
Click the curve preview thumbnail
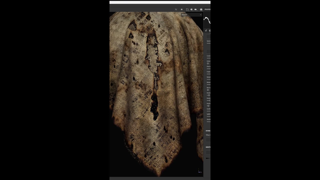pos(207,20)
